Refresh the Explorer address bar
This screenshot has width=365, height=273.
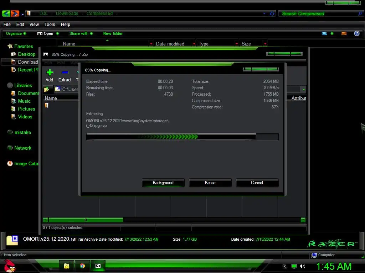click(272, 14)
